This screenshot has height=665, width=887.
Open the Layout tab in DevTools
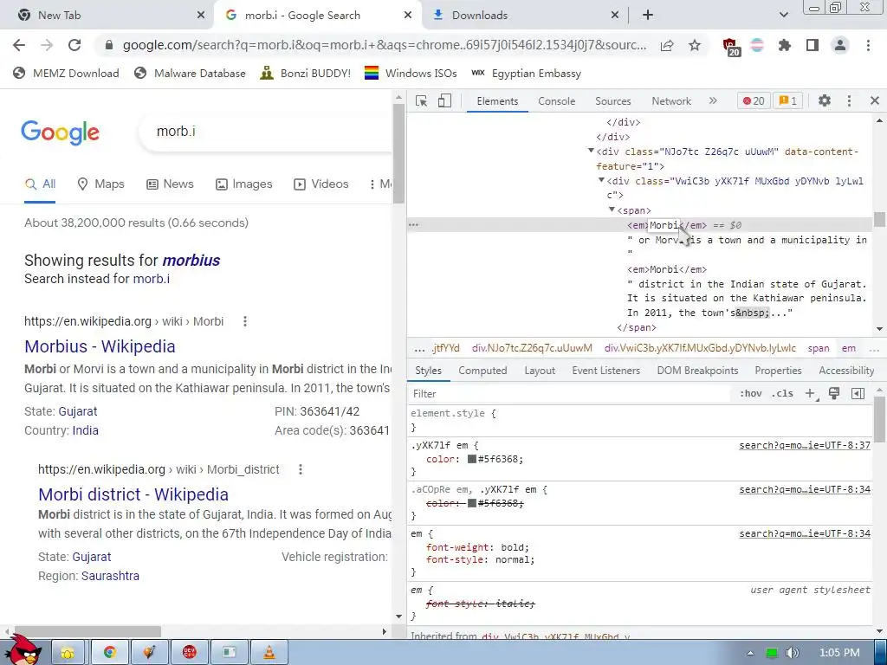tap(539, 371)
